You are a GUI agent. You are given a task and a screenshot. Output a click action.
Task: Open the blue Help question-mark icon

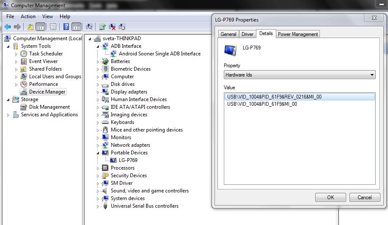[66, 27]
